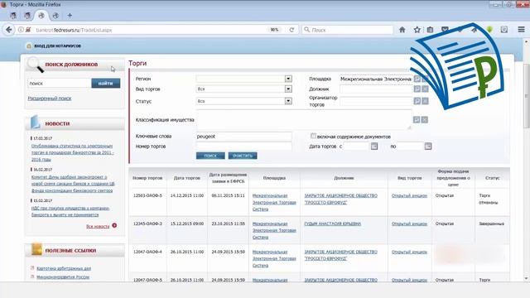
Task: Click the blue Поиск button under the form
Action: tap(210, 156)
